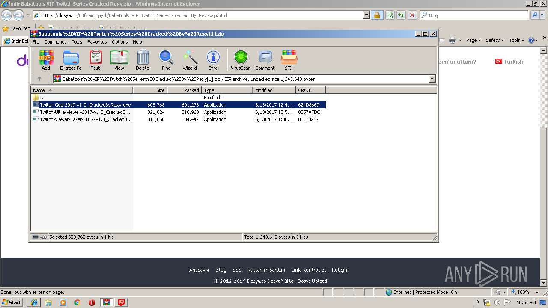Image resolution: width=548 pixels, height=308 pixels.
Task: Click the Test archive icon
Action: tap(95, 60)
